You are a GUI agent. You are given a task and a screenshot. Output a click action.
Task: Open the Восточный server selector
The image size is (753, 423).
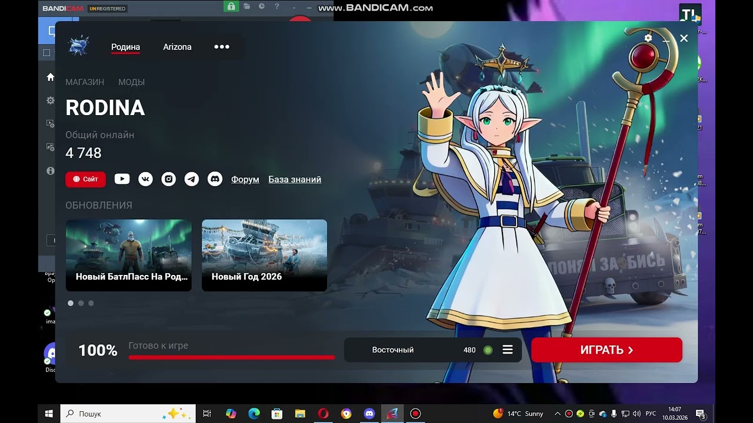click(x=433, y=350)
